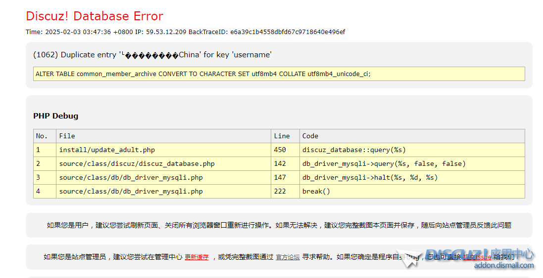Click the PHP Debug heading
543x278 pixels.
tap(56, 116)
